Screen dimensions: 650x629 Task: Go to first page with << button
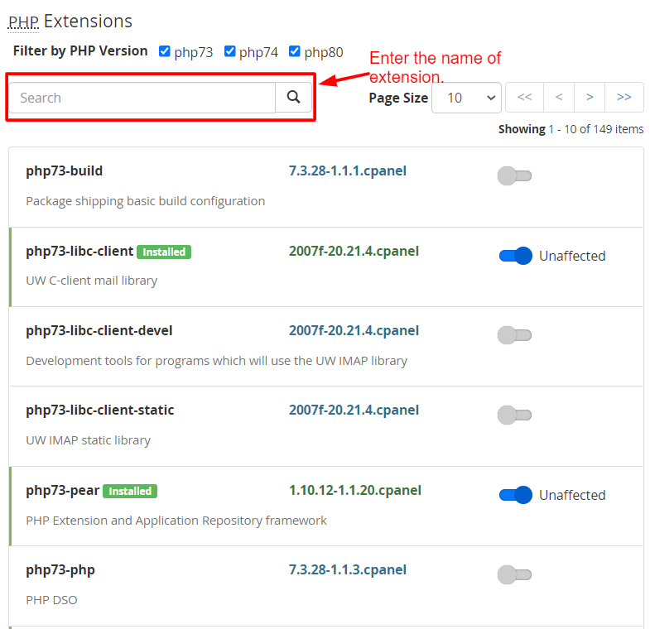click(524, 98)
